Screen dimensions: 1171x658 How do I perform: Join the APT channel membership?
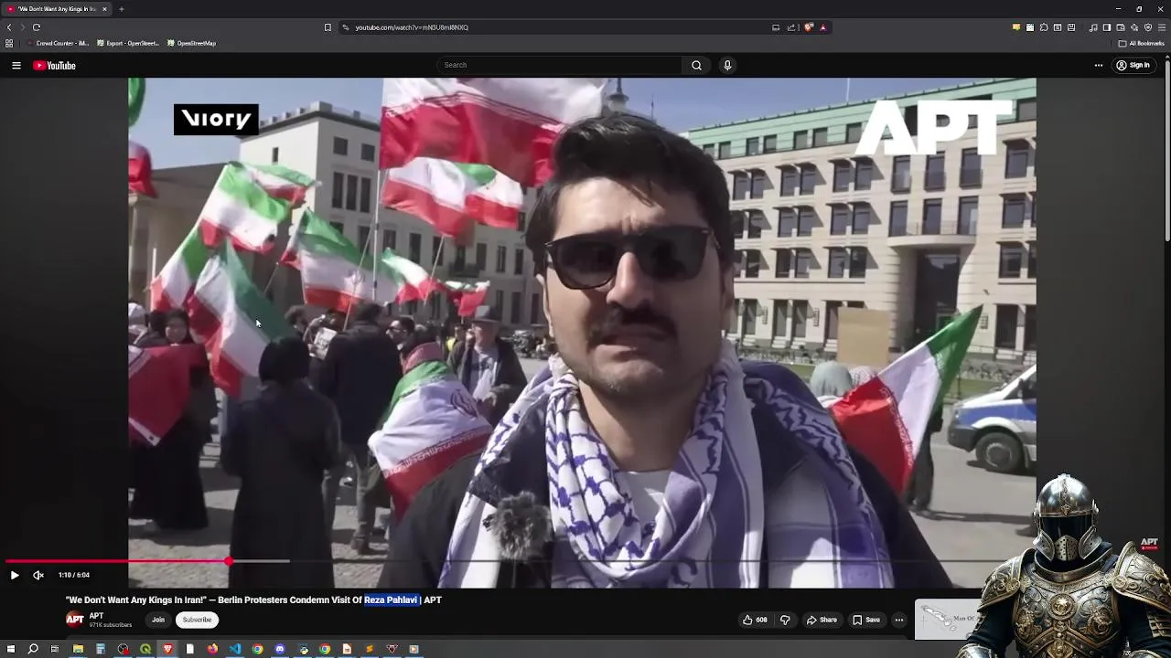[x=158, y=620]
